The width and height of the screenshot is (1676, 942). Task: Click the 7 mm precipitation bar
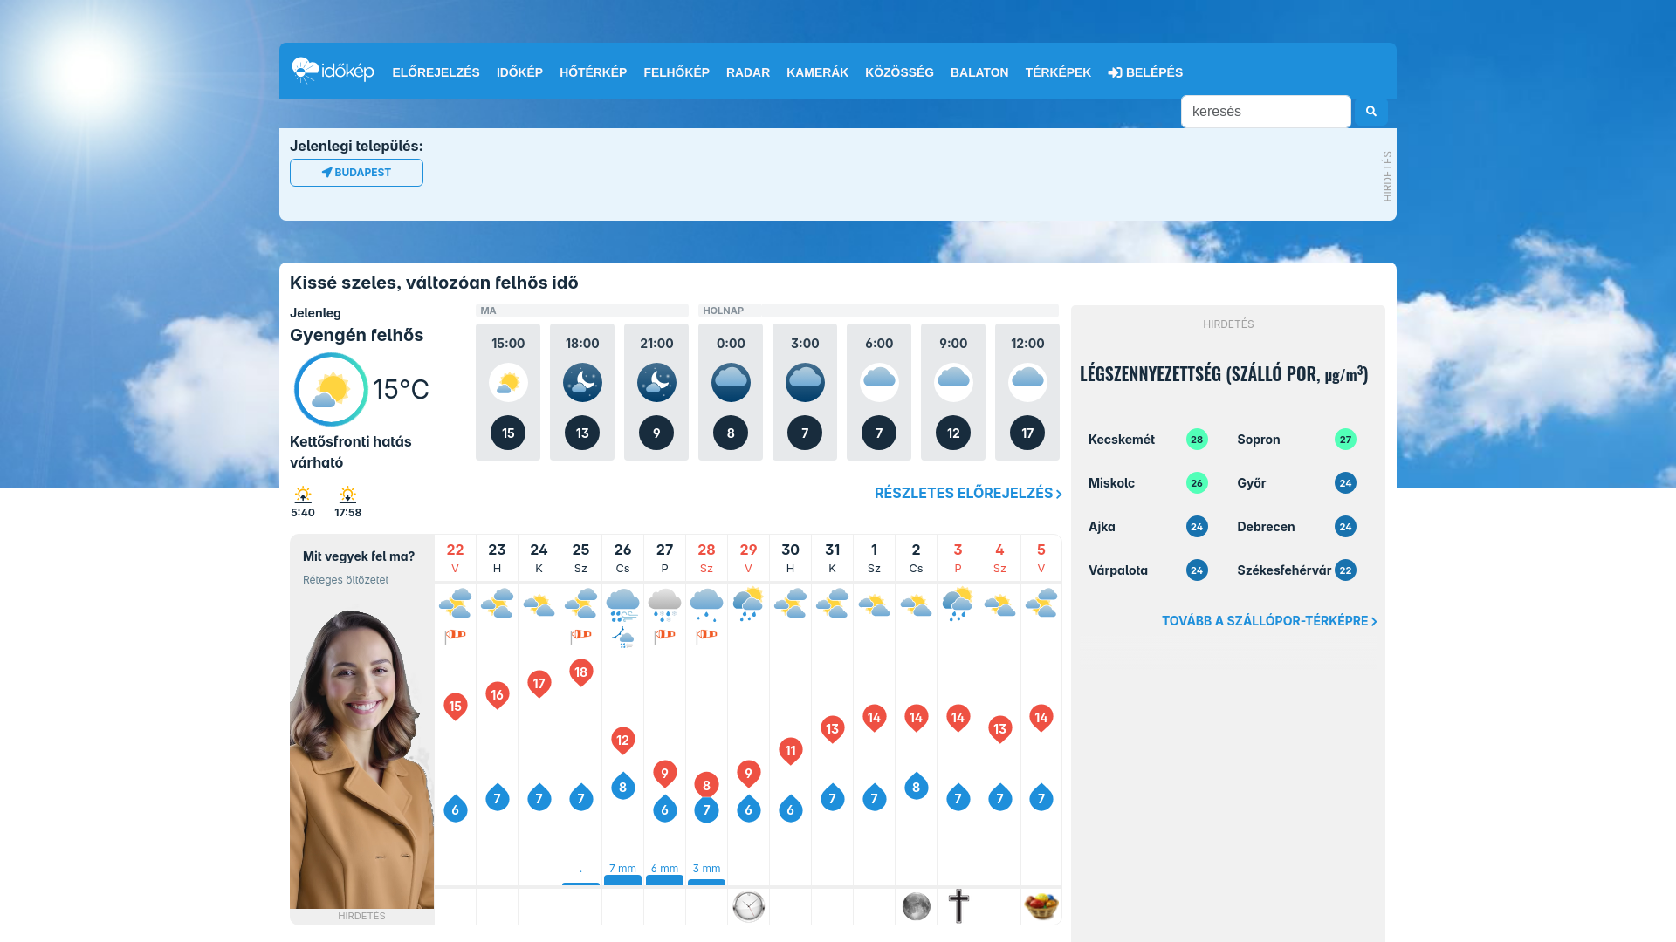point(622,880)
